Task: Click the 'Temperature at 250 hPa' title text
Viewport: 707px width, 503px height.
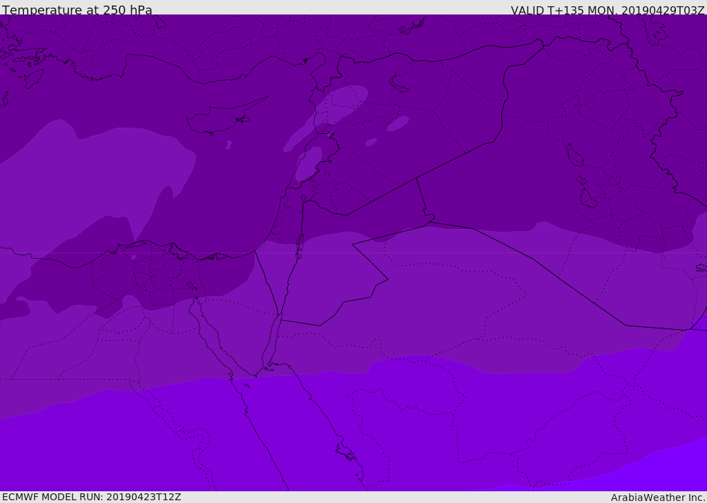Action: pyautogui.click(x=77, y=10)
